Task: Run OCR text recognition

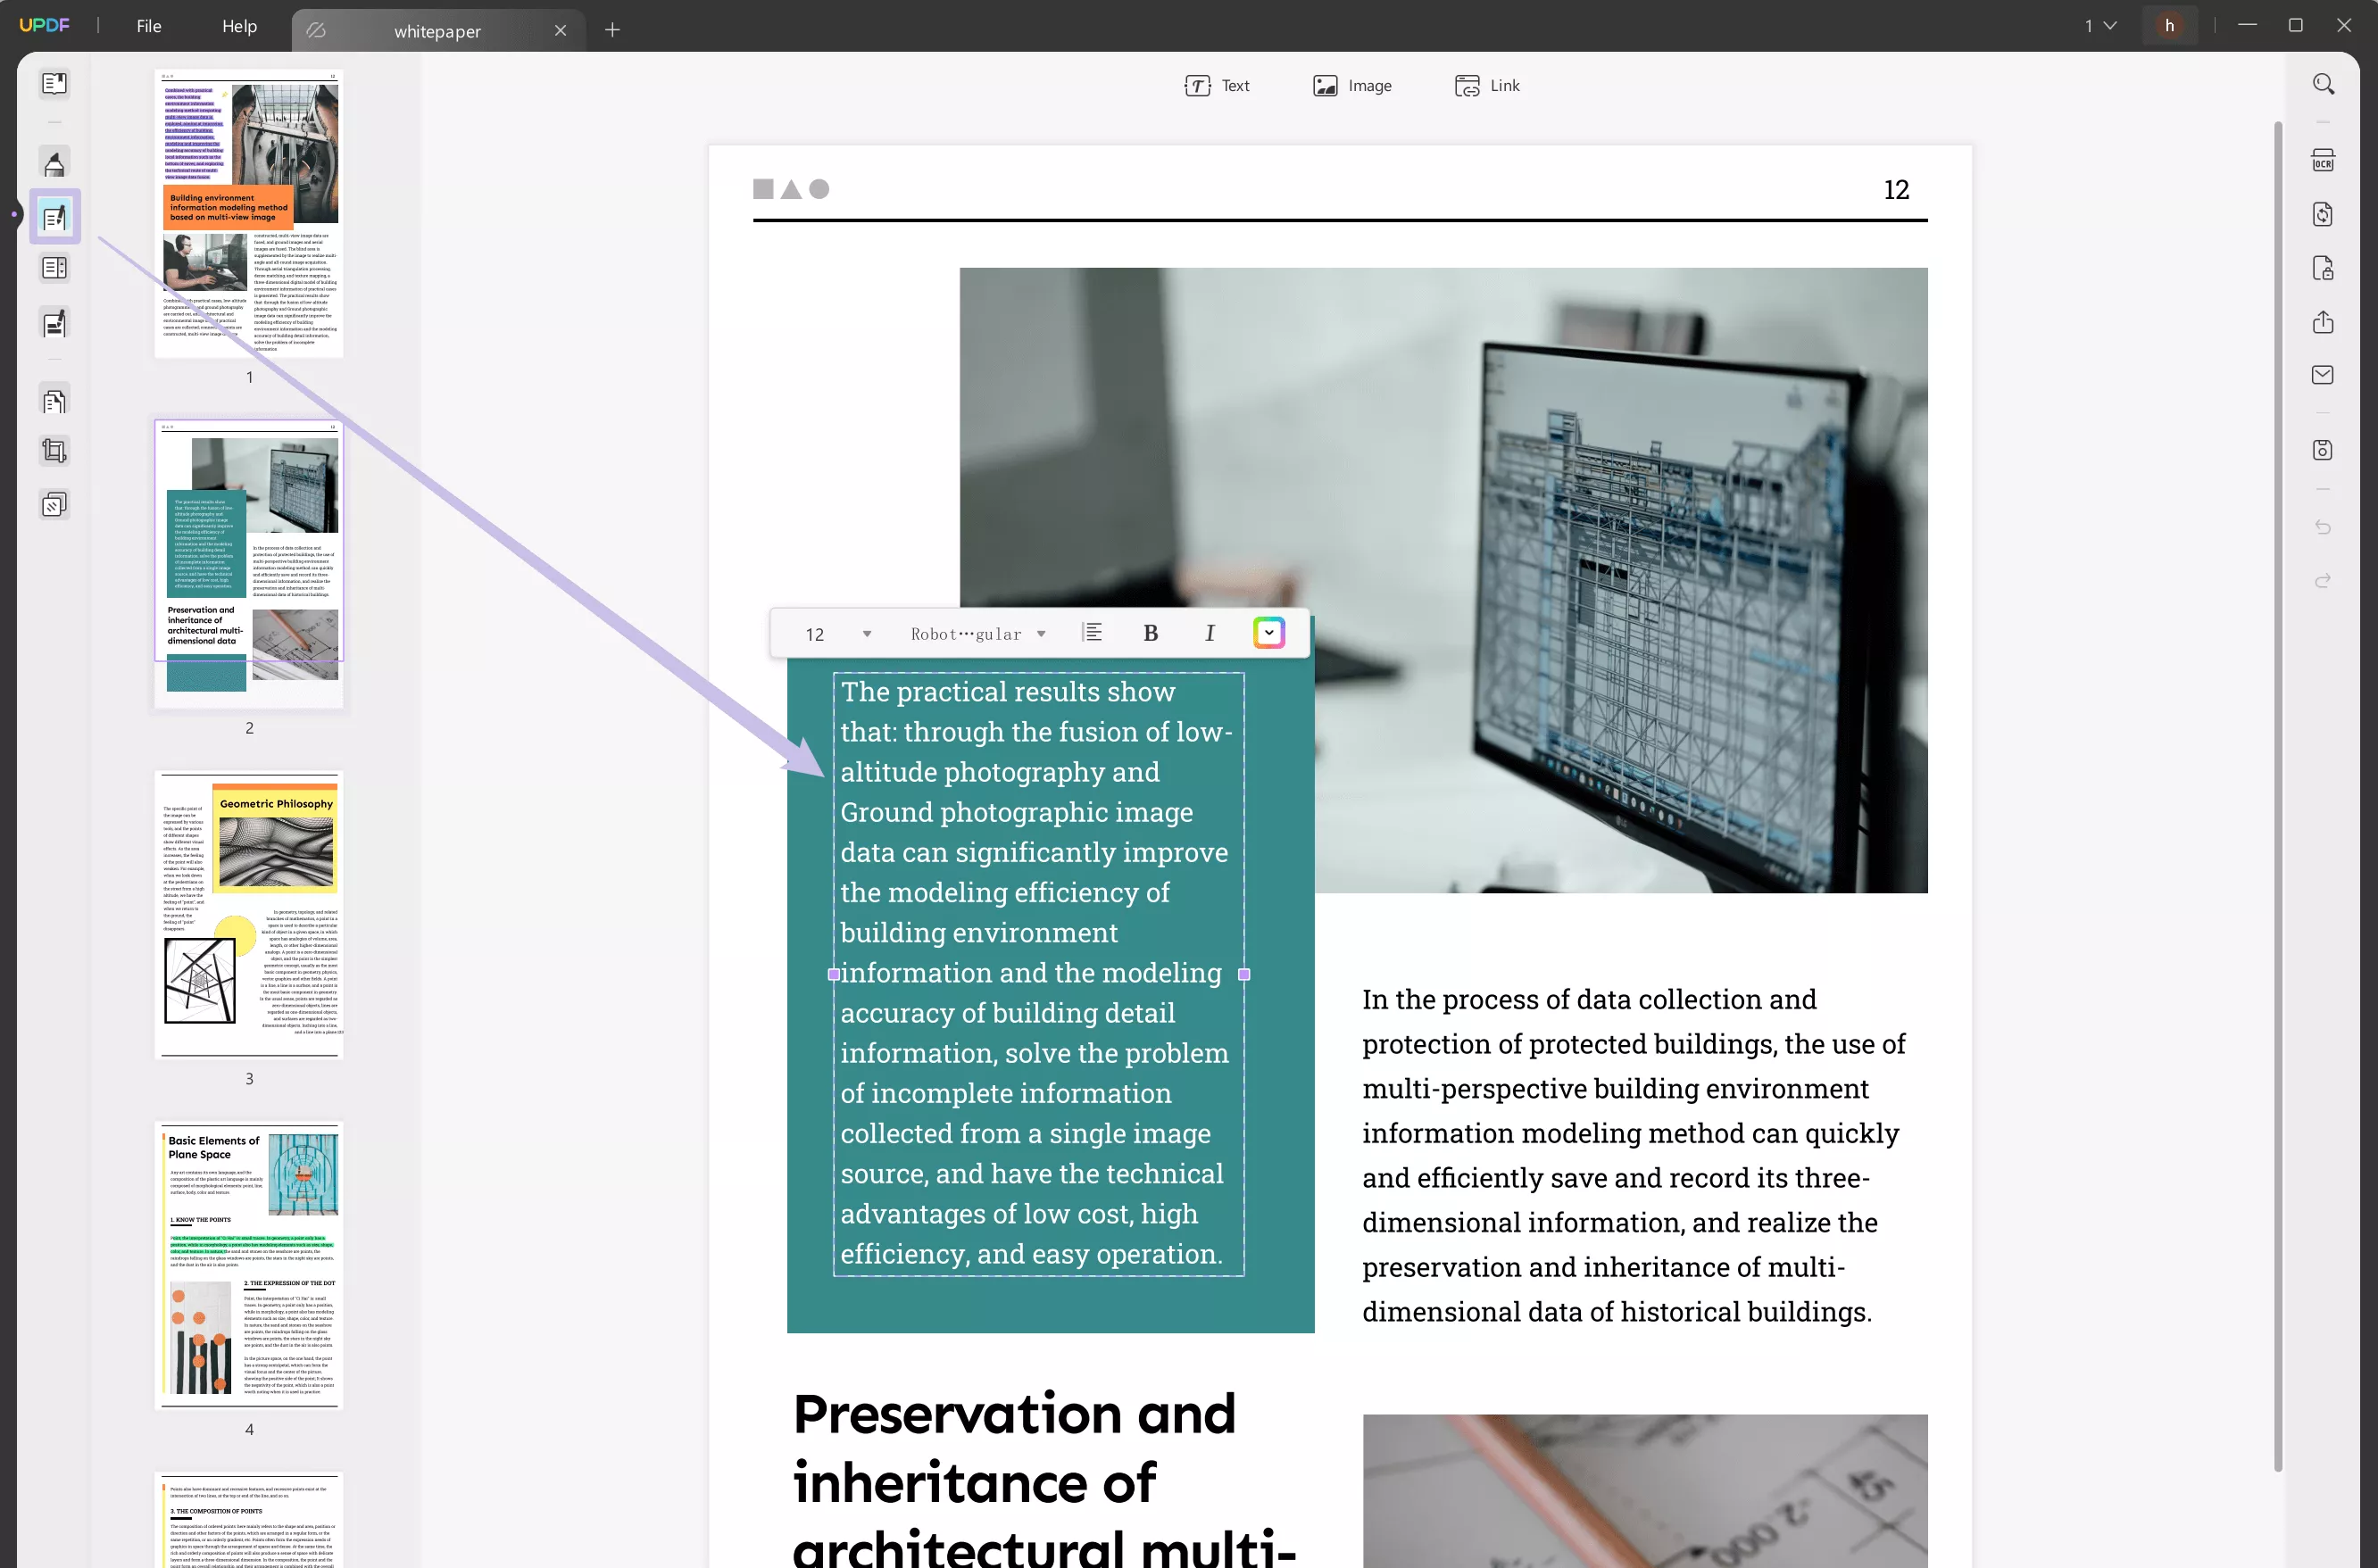Action: pyautogui.click(x=2322, y=161)
